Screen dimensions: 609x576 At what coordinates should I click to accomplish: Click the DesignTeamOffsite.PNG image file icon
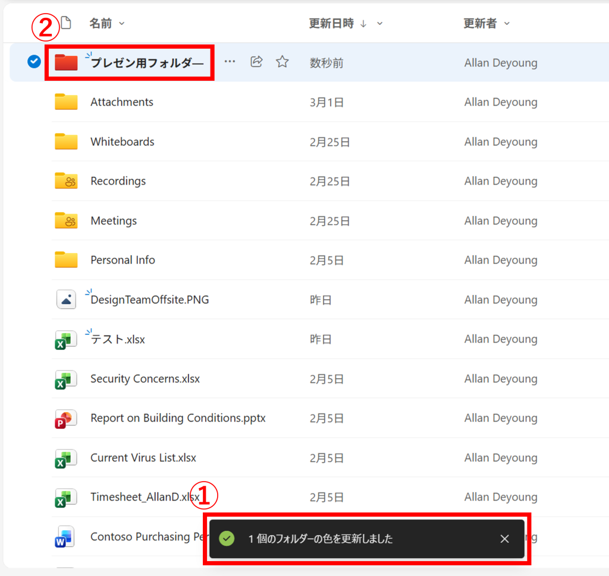[x=66, y=300]
